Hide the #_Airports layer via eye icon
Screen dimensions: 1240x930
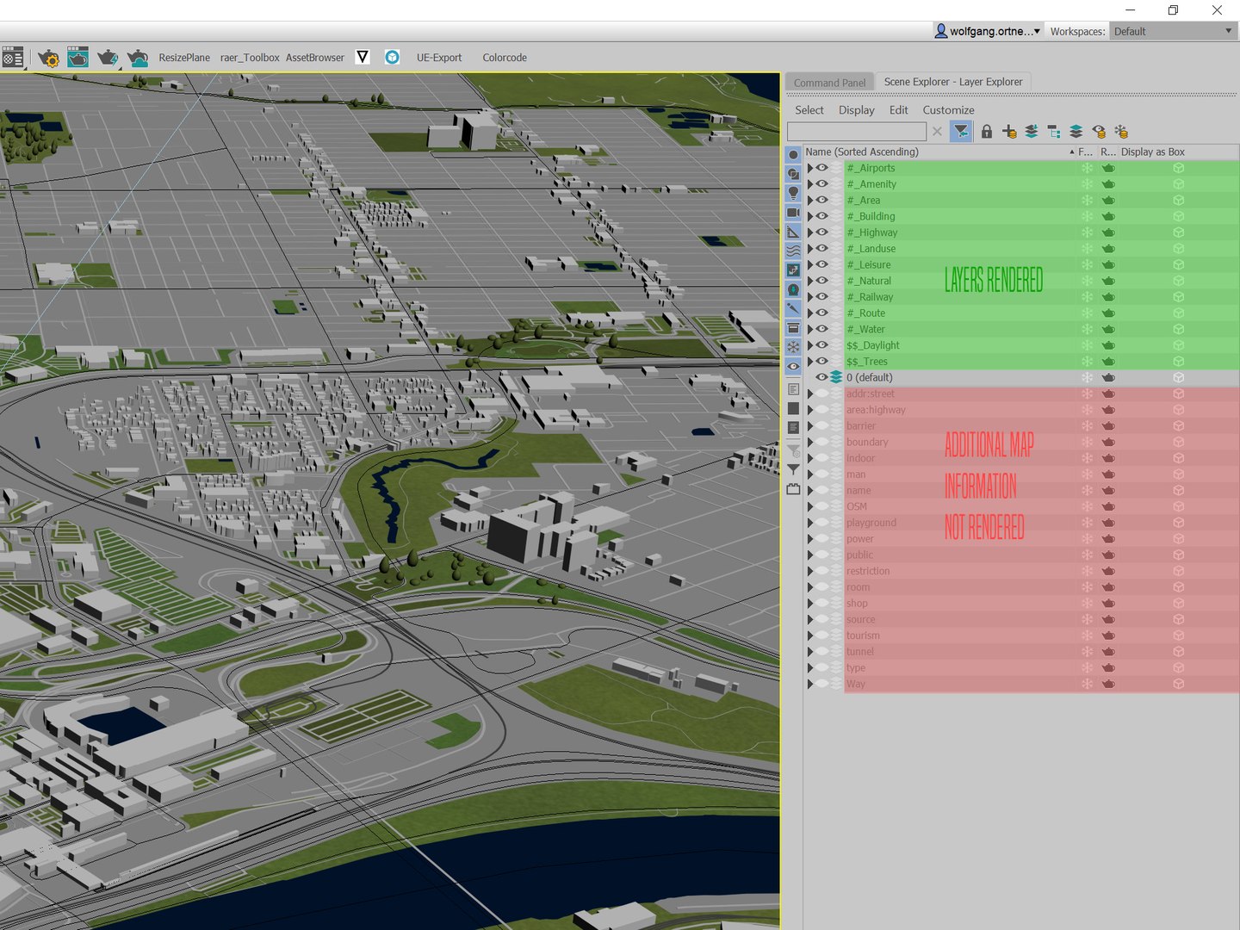[822, 168]
